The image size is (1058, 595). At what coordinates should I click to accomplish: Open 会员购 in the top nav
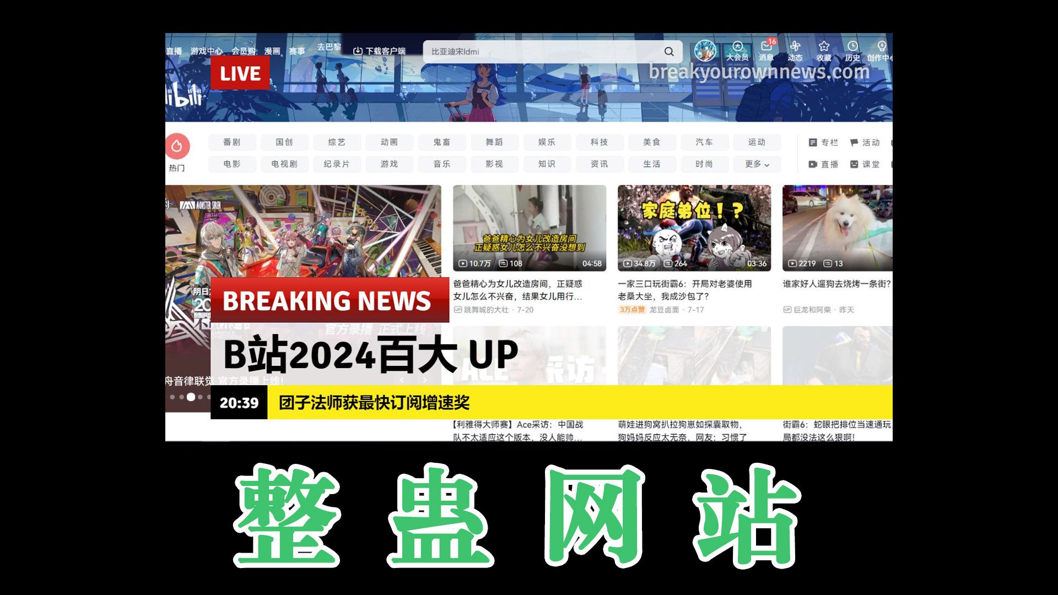244,51
